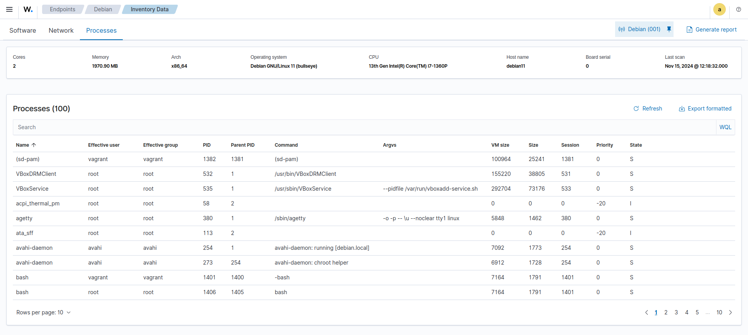Click the Wazuh W. logo
The width and height of the screenshot is (748, 335).
28,9
